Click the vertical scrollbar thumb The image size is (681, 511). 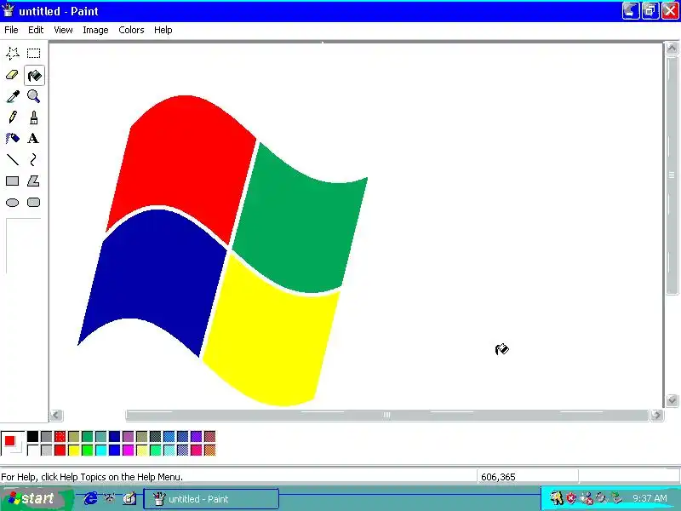[x=672, y=175]
